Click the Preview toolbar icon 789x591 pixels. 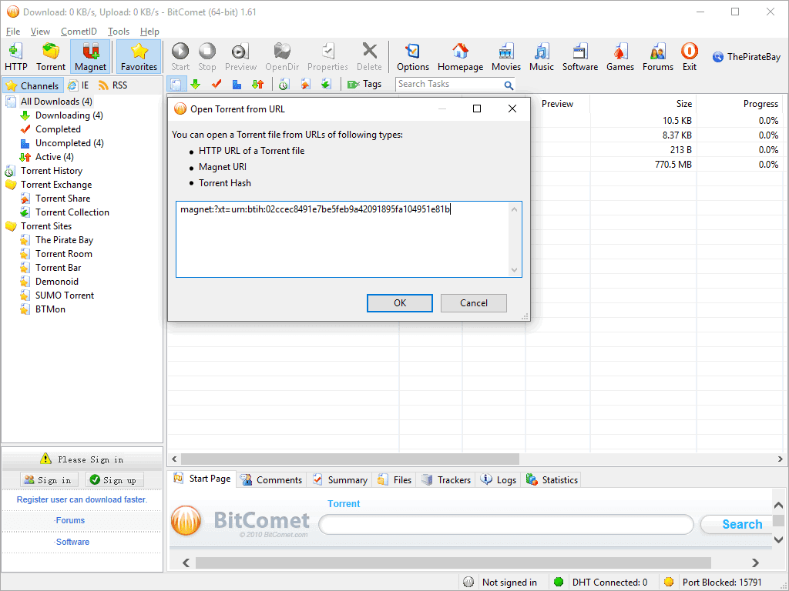(x=240, y=57)
